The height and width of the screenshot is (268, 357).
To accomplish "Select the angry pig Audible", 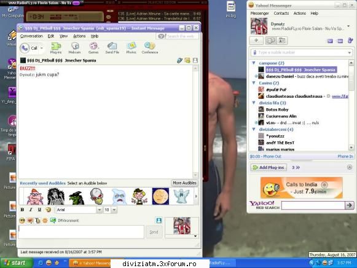I will point(35,197).
